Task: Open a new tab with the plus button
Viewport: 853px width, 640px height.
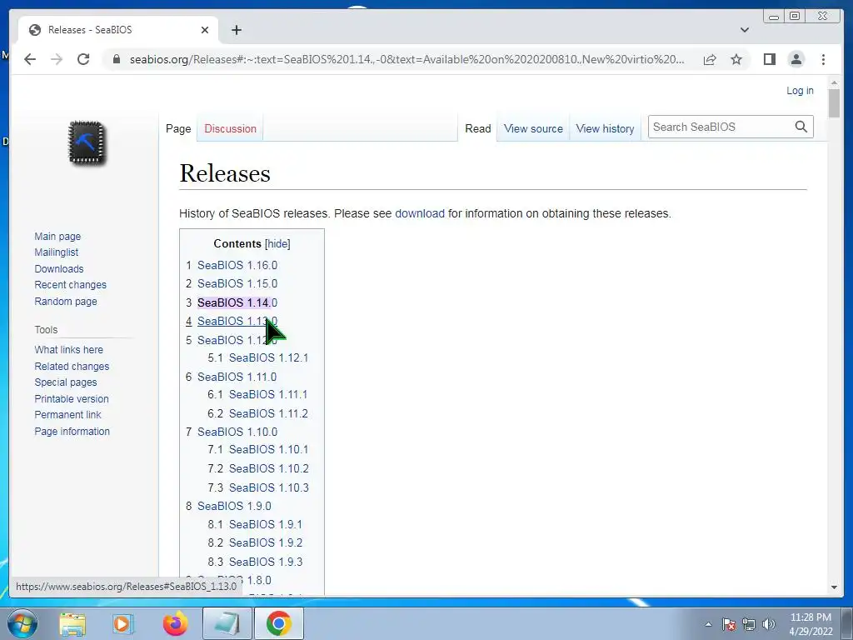Action: point(236,30)
